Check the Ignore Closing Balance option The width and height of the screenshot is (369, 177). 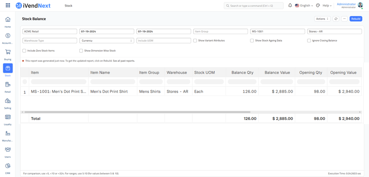tap(309, 41)
